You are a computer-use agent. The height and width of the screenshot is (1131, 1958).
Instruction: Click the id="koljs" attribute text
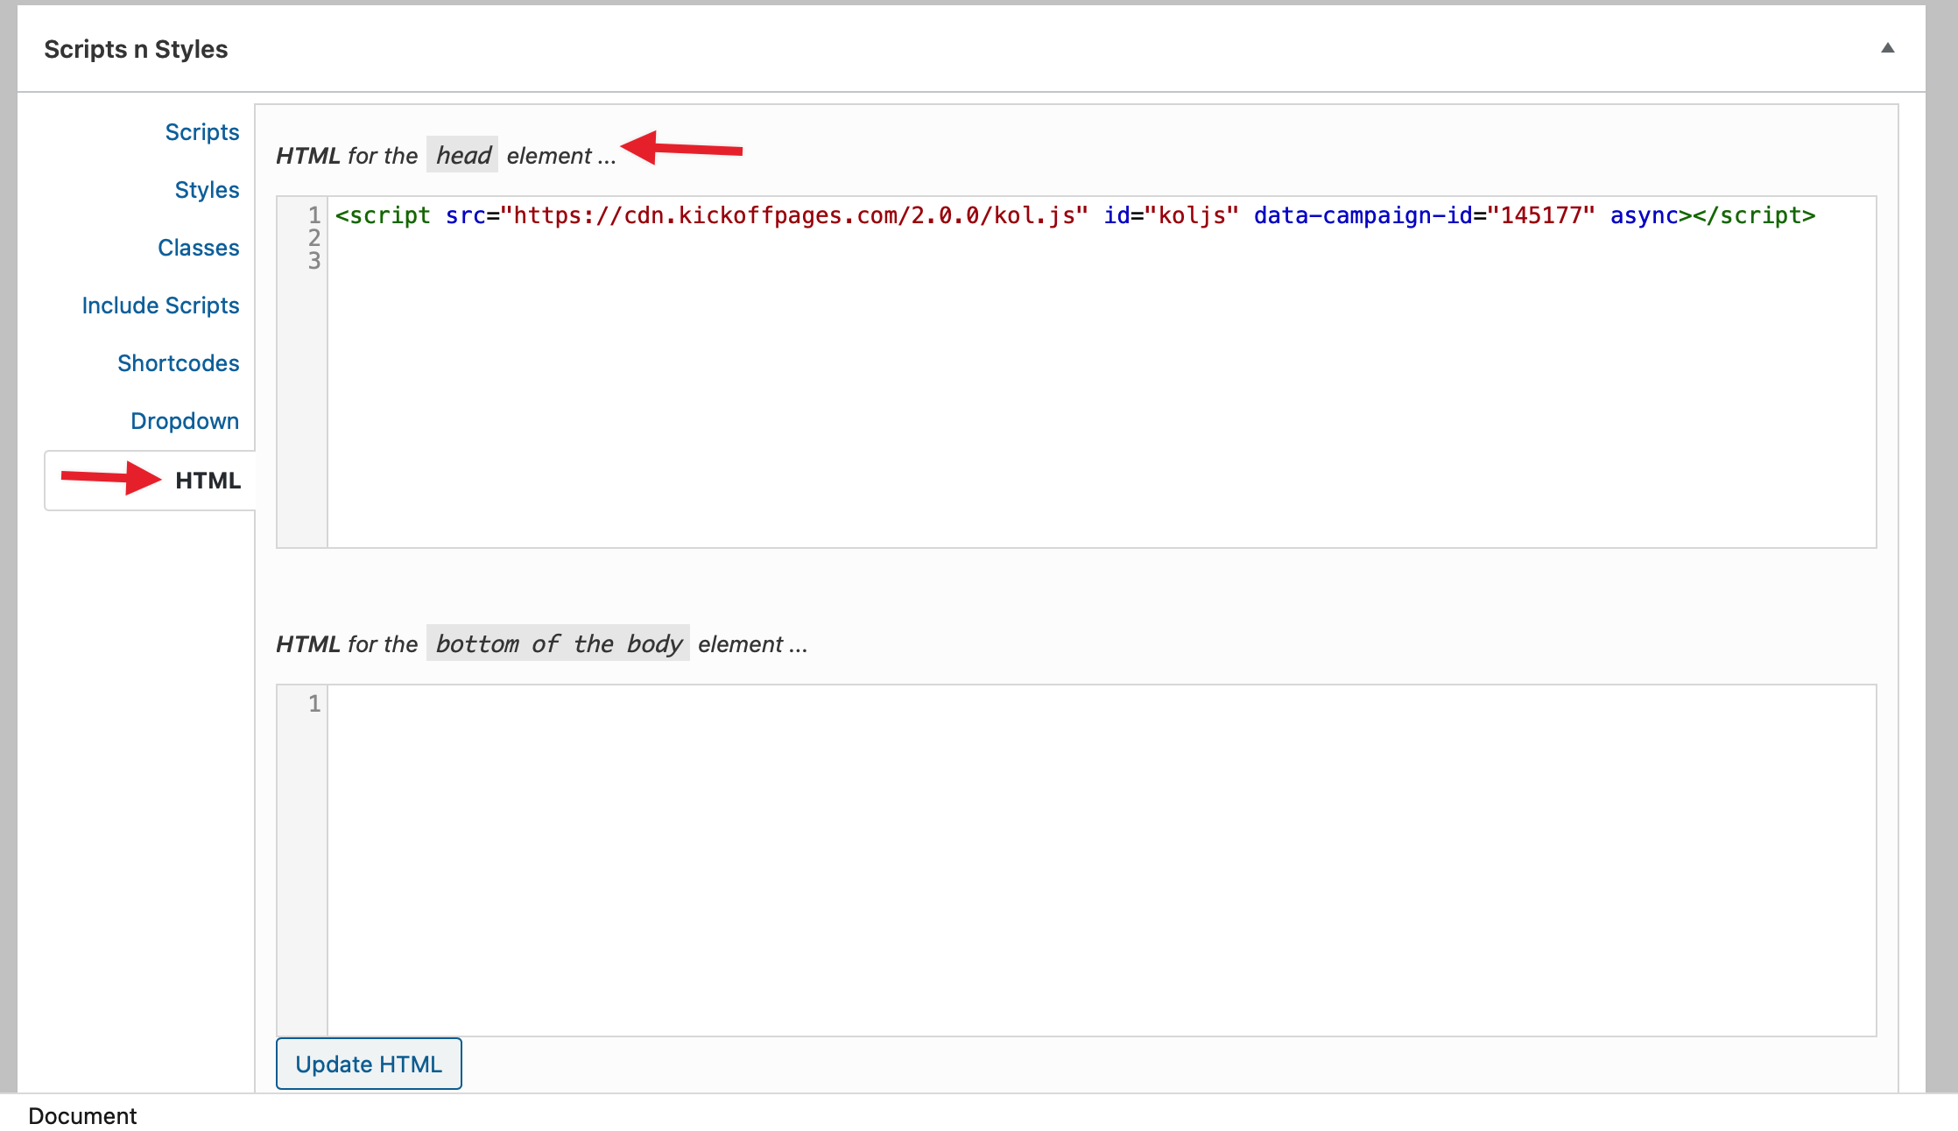(x=1171, y=215)
